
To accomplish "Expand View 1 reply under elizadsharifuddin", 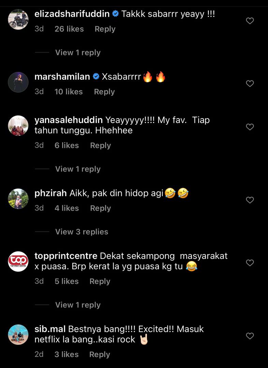I will (78, 52).
